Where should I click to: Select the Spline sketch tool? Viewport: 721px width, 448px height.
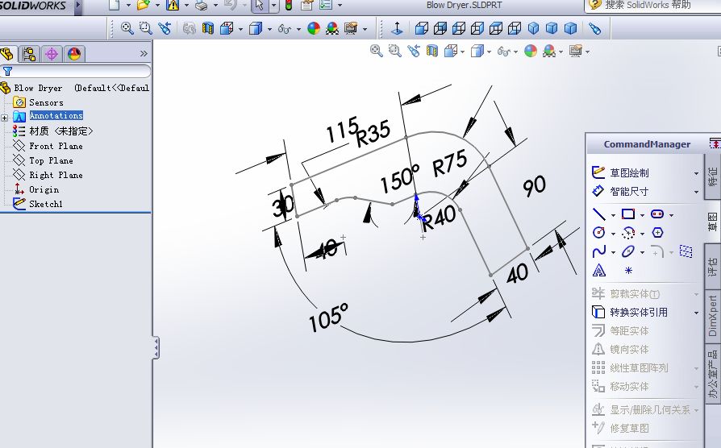click(x=598, y=251)
